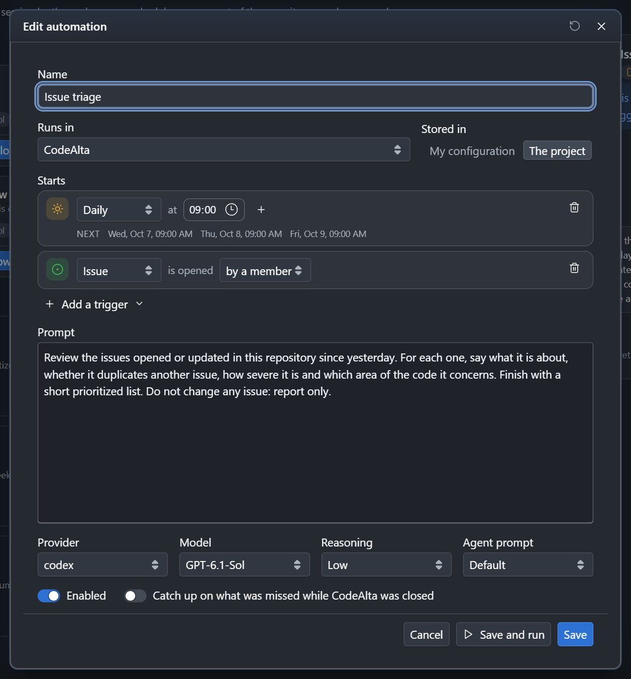631x679 pixels.
Task: Click Add a trigger
Action: [x=95, y=304]
